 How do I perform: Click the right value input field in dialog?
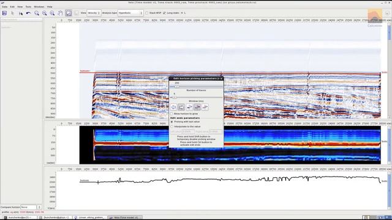coord(216,132)
